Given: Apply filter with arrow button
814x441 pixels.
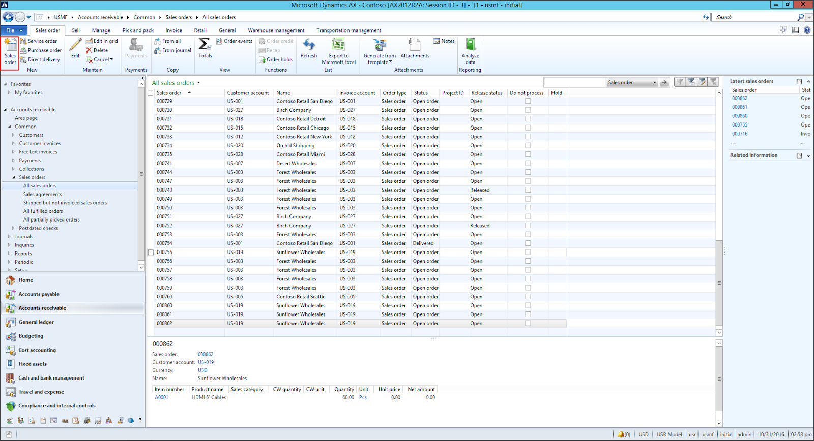Looking at the screenshot, I should pos(664,82).
